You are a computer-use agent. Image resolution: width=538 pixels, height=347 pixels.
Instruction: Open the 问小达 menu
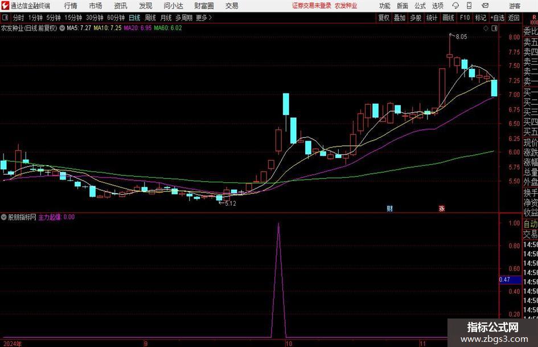click(173, 6)
